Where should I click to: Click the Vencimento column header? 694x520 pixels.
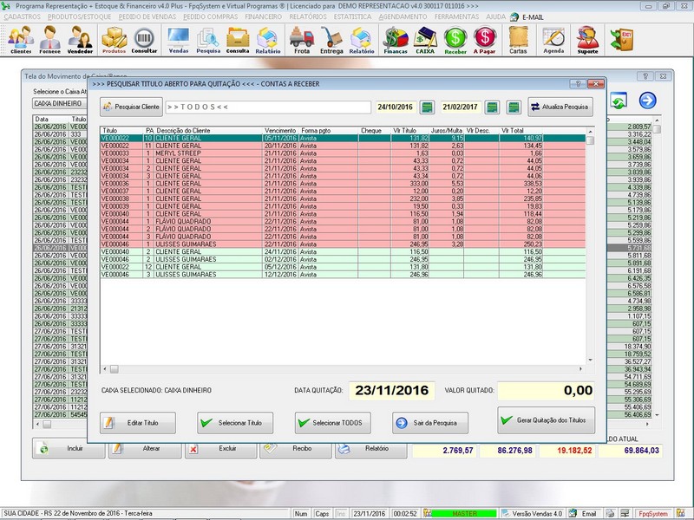point(280,131)
